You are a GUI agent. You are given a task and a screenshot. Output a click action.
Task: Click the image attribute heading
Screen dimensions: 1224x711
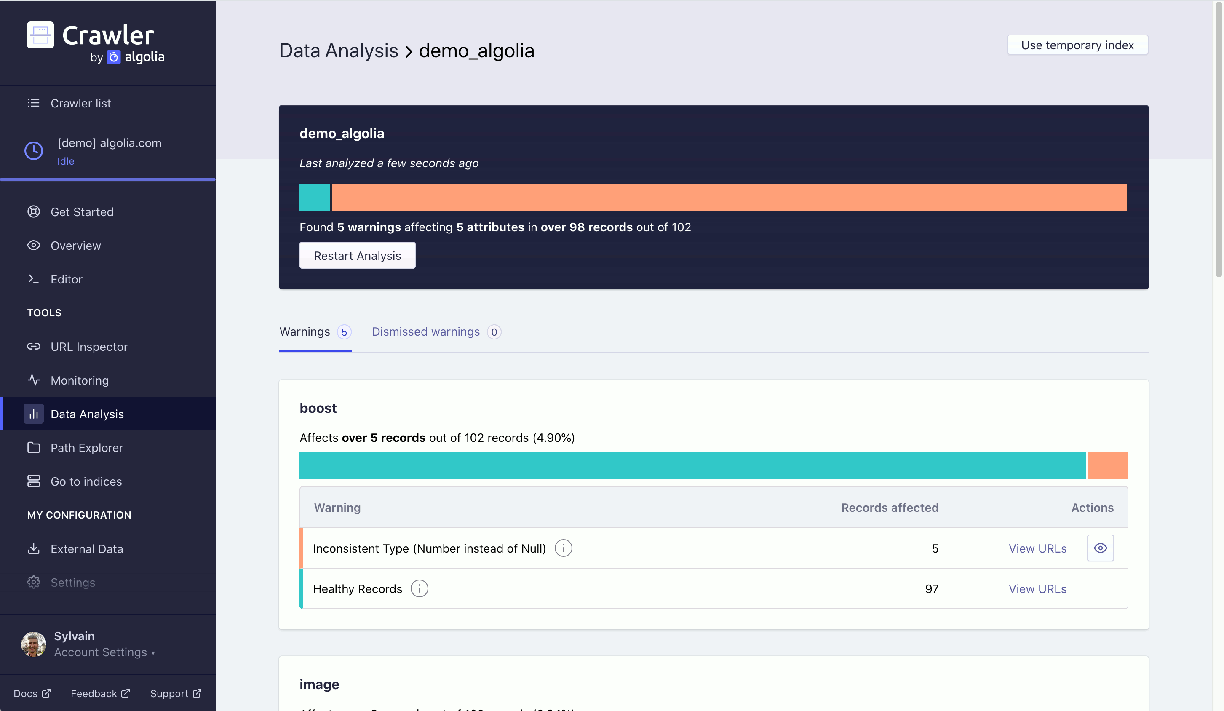(x=320, y=684)
